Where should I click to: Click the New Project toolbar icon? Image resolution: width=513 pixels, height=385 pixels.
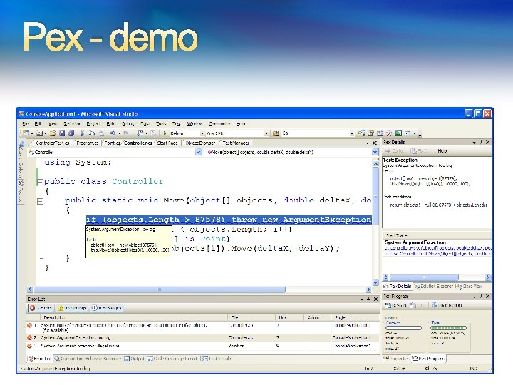pyautogui.click(x=25, y=133)
